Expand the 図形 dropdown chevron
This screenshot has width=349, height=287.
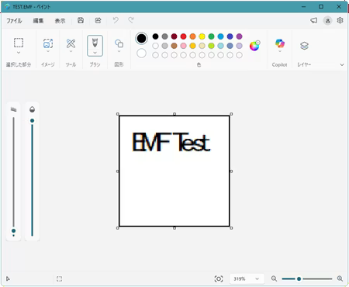coord(119,51)
